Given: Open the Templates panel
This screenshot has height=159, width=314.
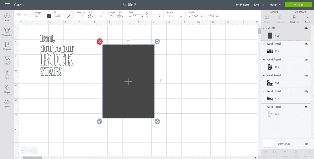Looking at the screenshot, I should [x=7, y=30].
